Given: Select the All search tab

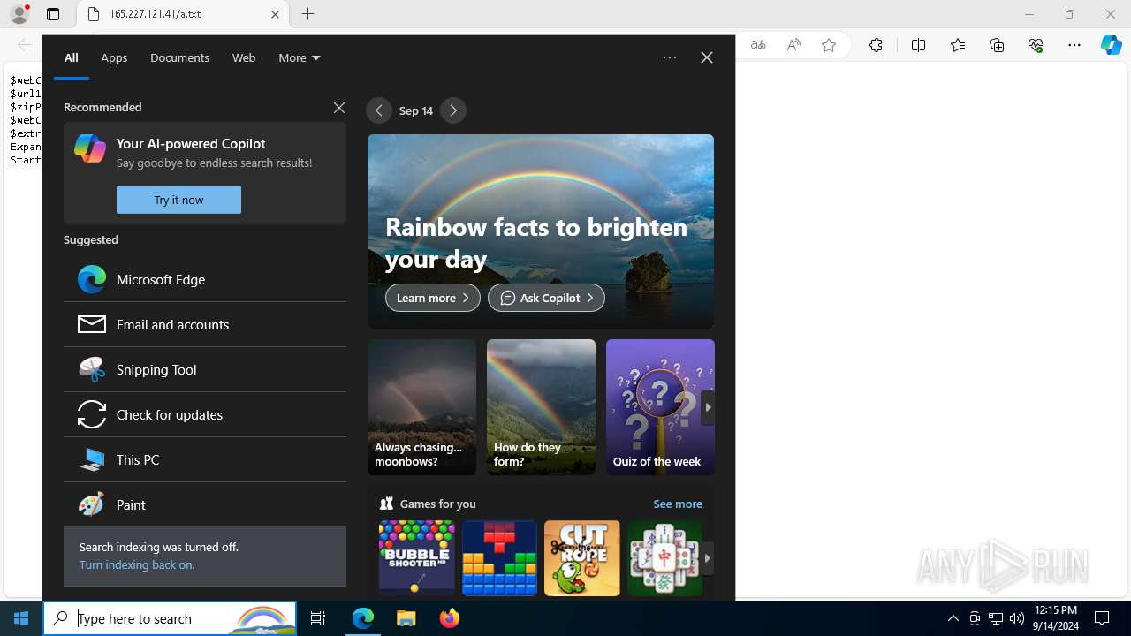Looking at the screenshot, I should coord(72,57).
